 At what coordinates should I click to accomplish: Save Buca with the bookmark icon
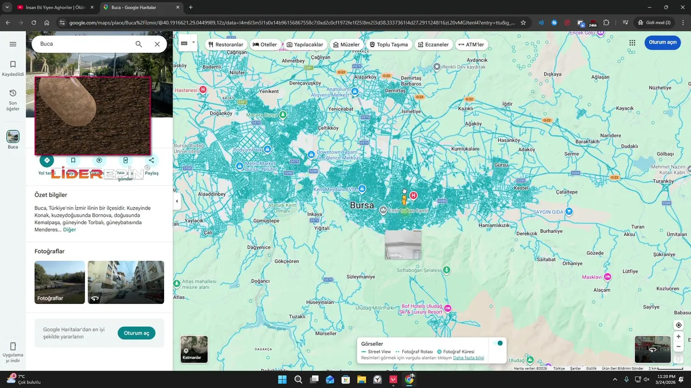[x=73, y=160]
